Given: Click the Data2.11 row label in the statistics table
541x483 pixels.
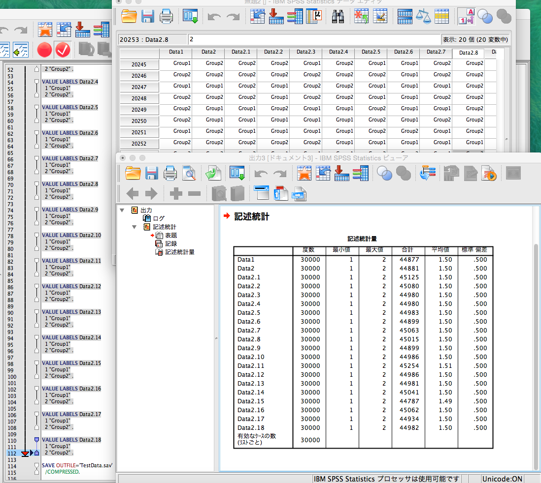Looking at the screenshot, I should pyautogui.click(x=251, y=366).
